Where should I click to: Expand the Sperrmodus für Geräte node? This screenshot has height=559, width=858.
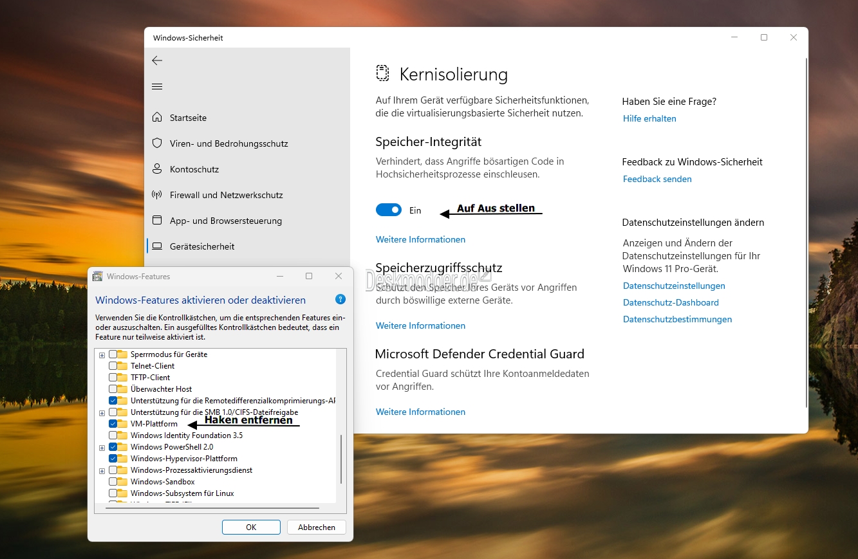pos(102,354)
